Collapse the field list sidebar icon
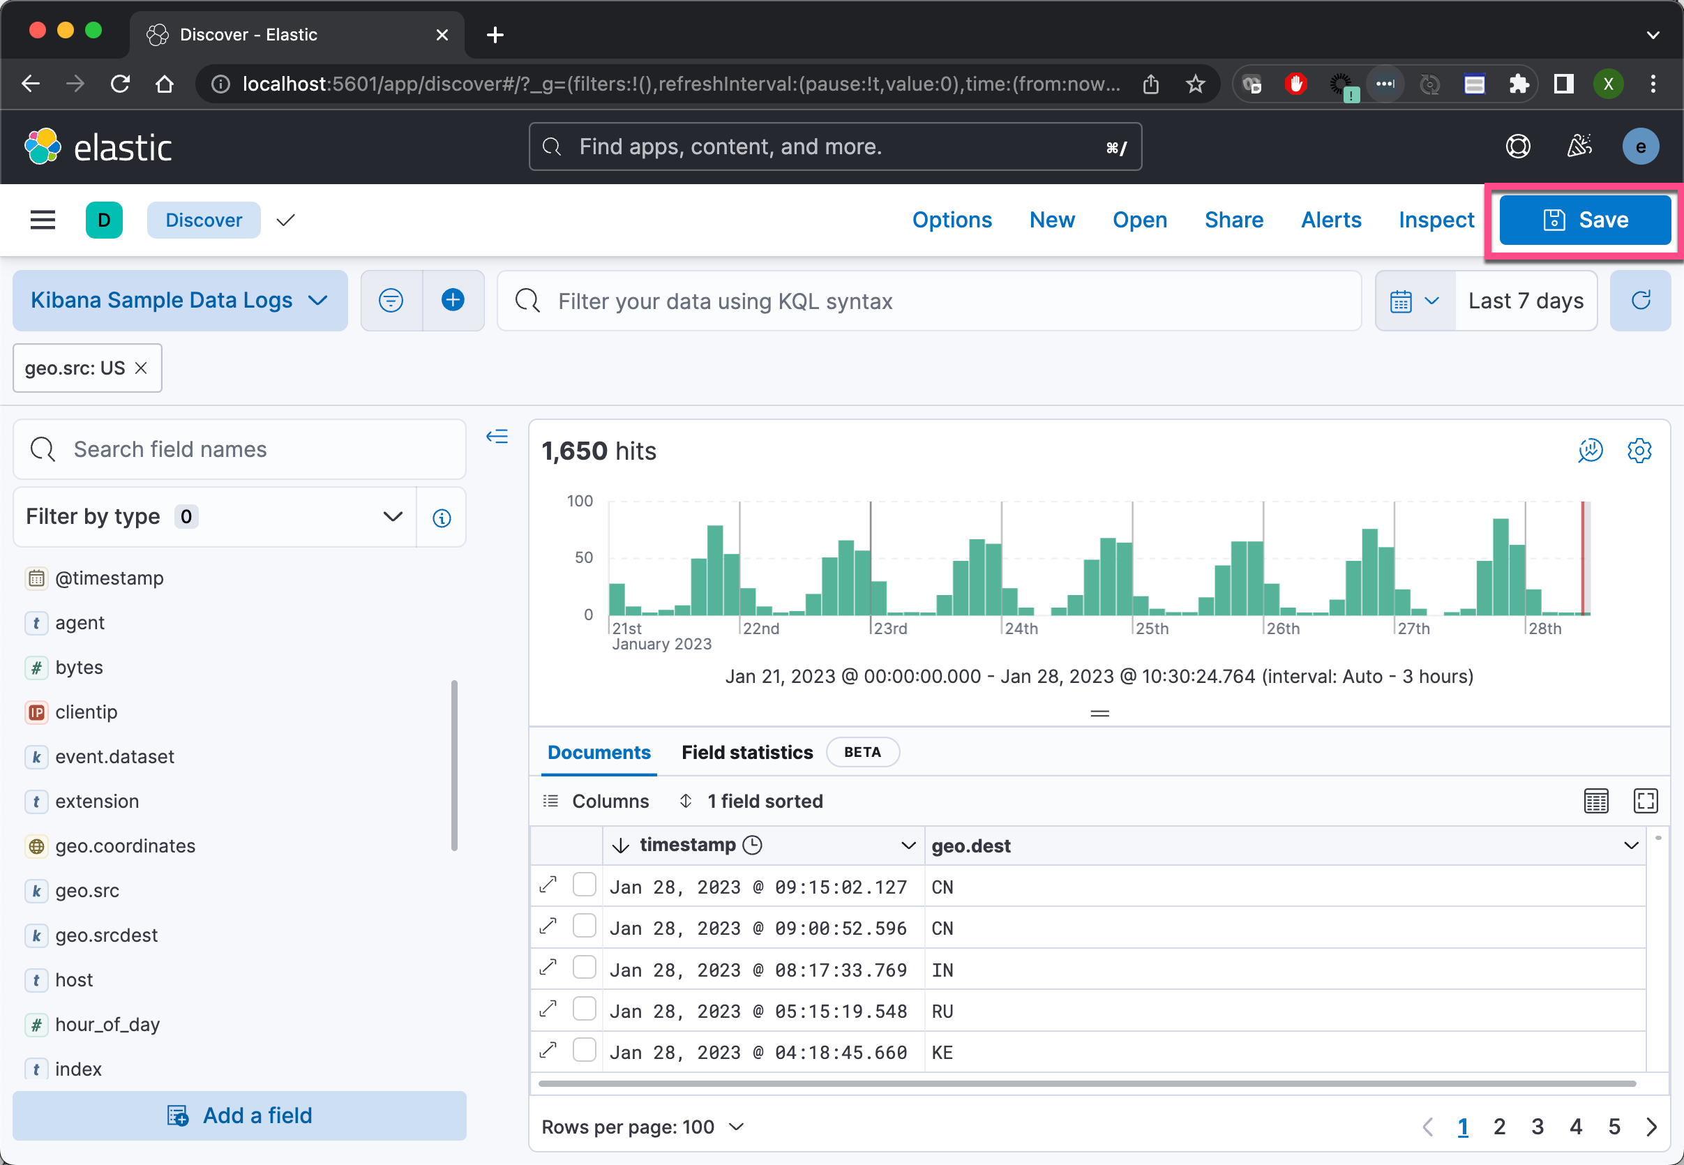 click(497, 437)
